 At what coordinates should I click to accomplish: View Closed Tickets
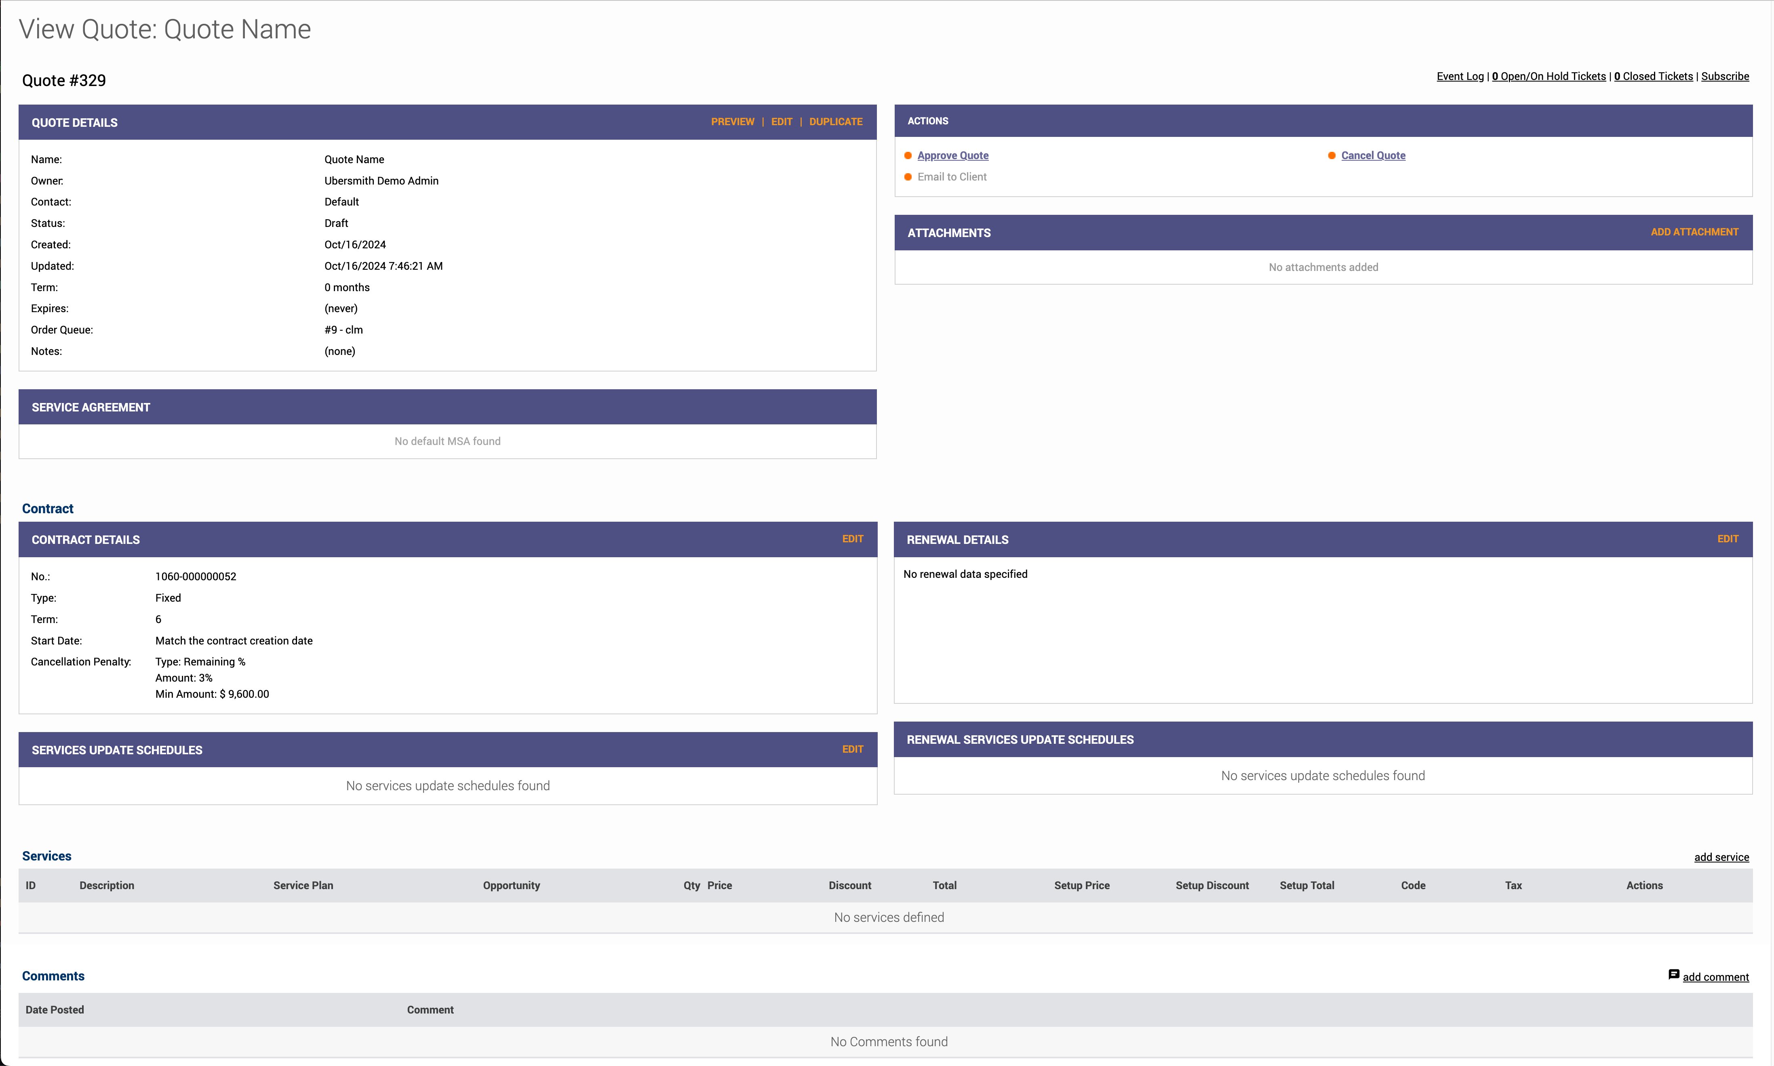(x=1653, y=76)
